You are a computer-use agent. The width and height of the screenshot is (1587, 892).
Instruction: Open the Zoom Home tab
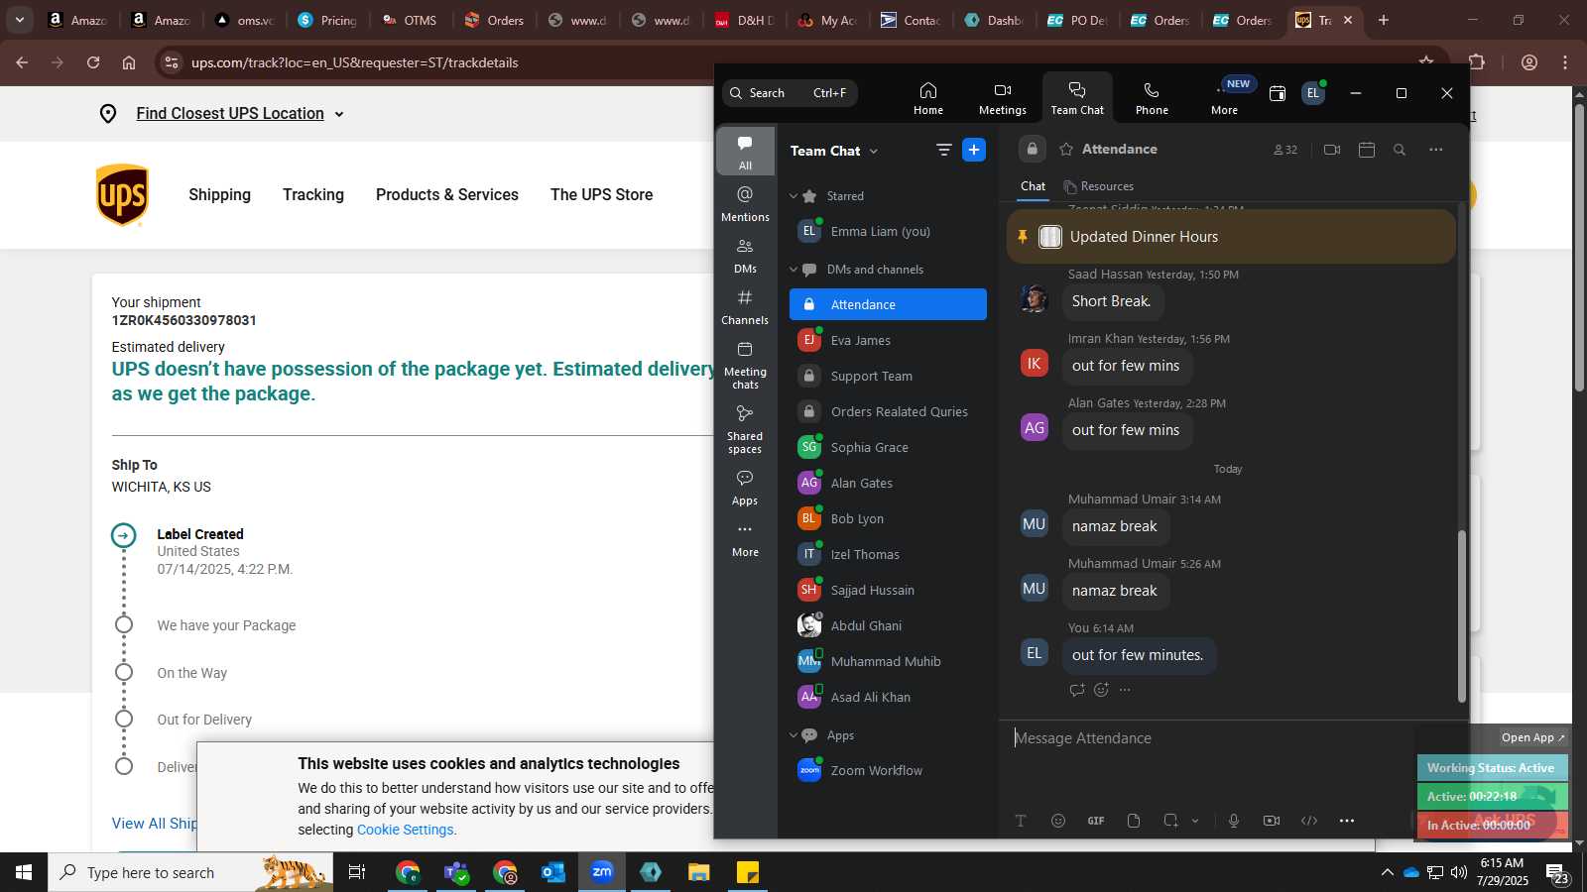928,98
